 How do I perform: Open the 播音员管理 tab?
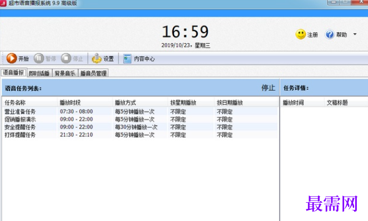coord(93,73)
